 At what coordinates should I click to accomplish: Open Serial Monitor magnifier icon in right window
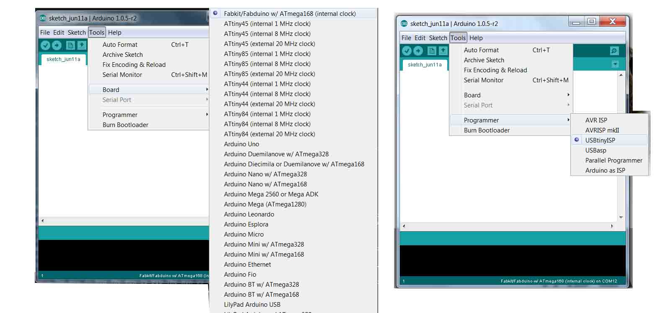point(614,51)
